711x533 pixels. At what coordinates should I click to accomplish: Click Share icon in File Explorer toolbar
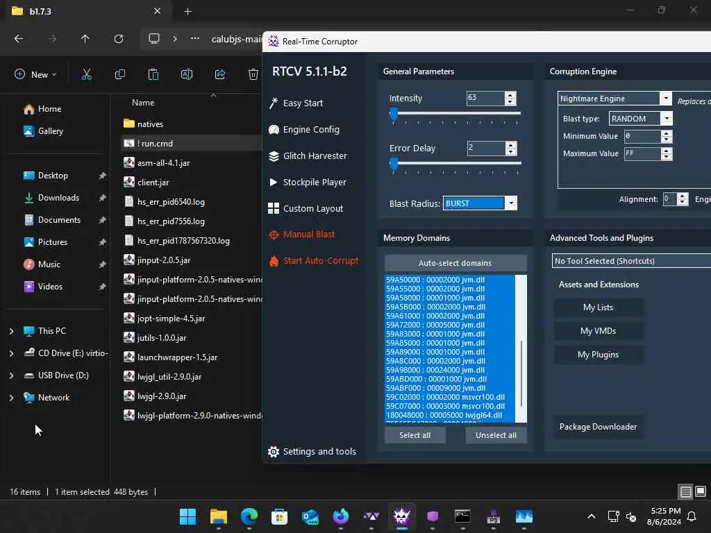pos(220,74)
